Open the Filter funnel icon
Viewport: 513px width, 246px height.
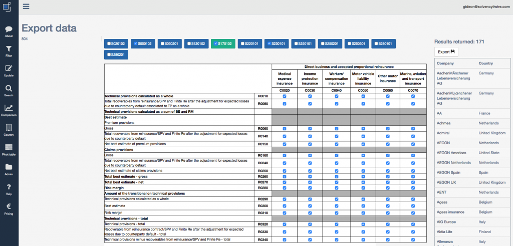[9, 49]
